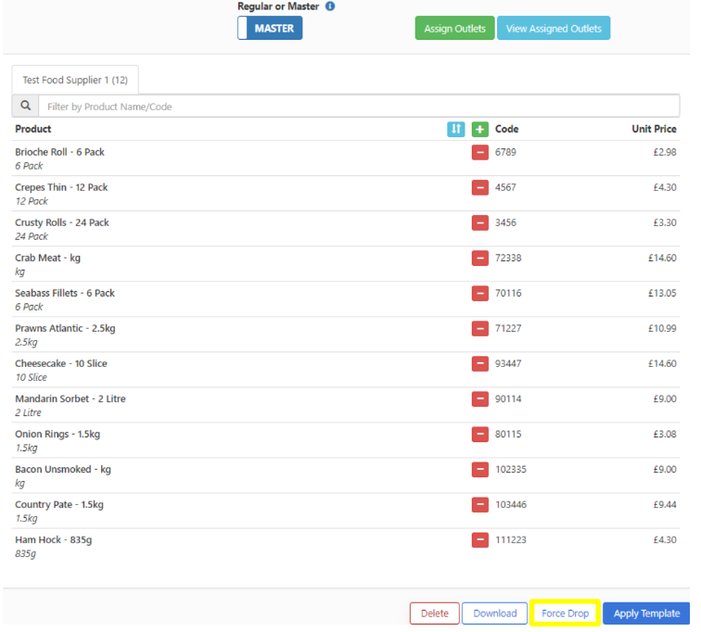The image size is (701, 632).
Task: Remove Brioche Roll - 6 Pack from list
Action: [479, 153]
